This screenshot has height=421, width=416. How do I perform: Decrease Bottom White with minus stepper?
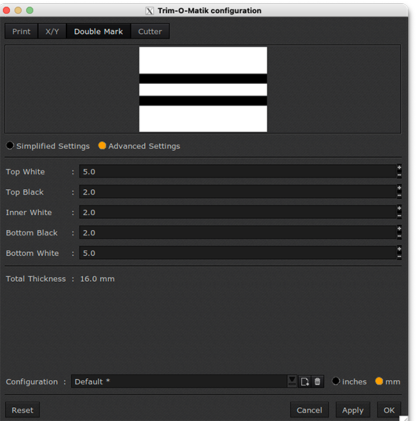399,256
